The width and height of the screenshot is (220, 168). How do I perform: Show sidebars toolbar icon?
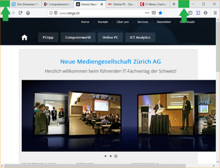(190, 13)
